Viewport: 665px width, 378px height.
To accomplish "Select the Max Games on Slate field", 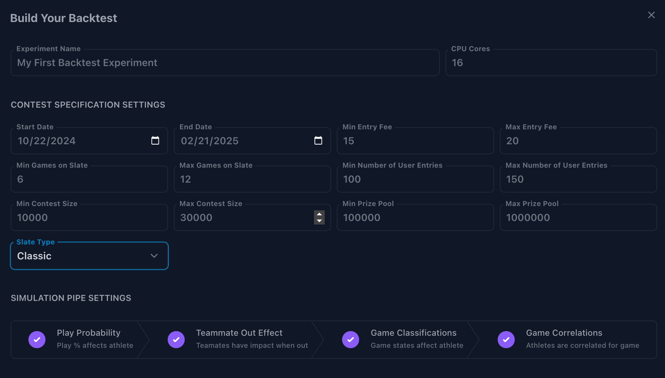I will click(x=252, y=179).
